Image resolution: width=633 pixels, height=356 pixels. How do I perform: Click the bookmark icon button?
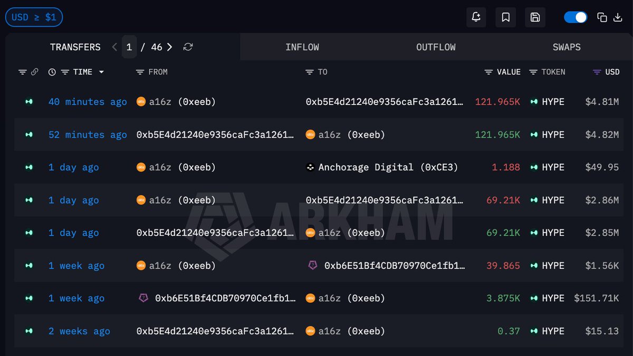[505, 17]
